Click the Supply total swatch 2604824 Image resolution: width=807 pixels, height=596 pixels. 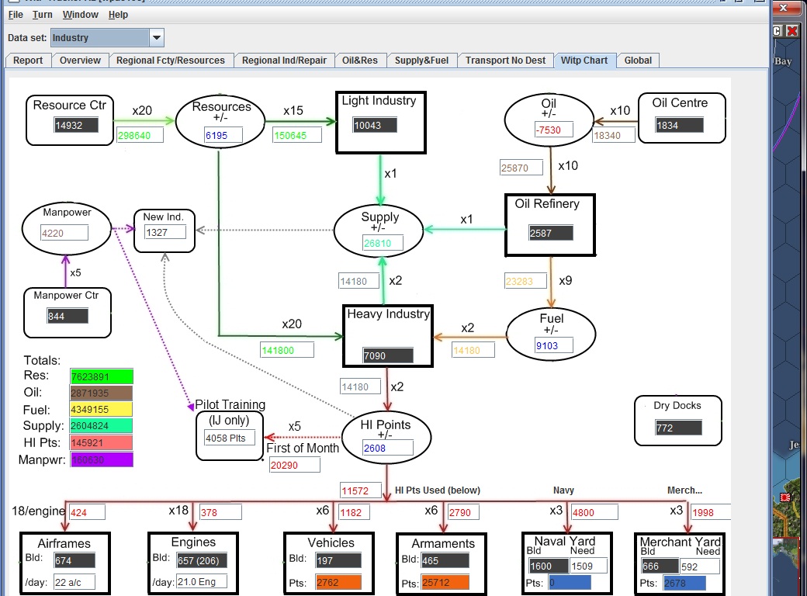click(x=102, y=426)
